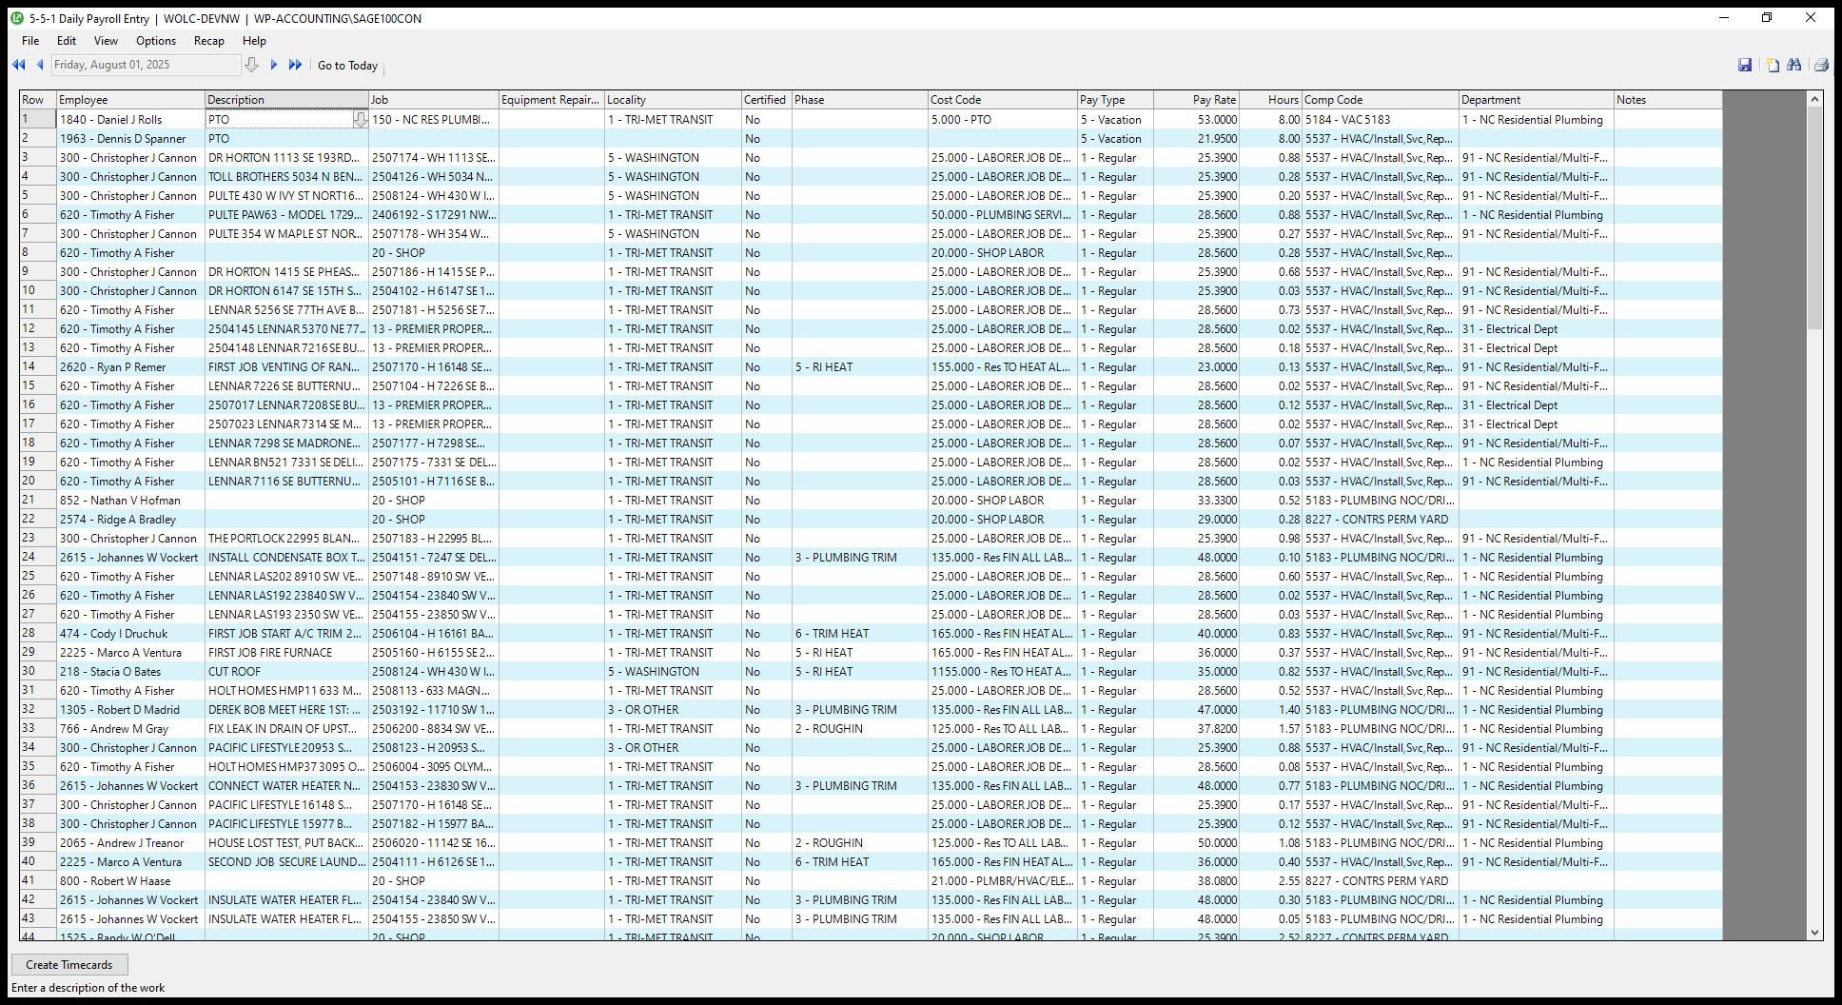Go to previous day with left arrow

pyautogui.click(x=40, y=65)
